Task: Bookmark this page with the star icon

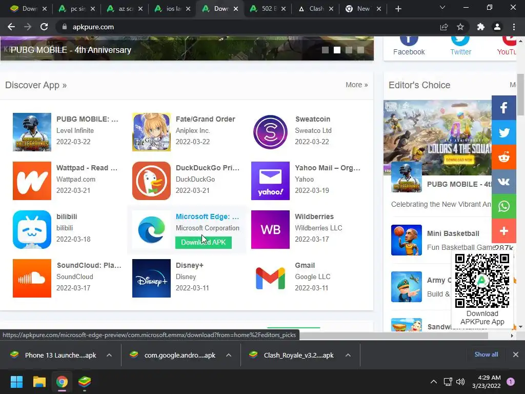Action: coord(460,27)
